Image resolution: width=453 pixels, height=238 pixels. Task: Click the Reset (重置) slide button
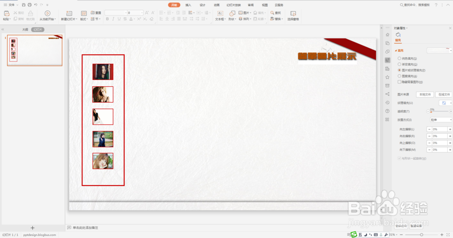click(96, 13)
